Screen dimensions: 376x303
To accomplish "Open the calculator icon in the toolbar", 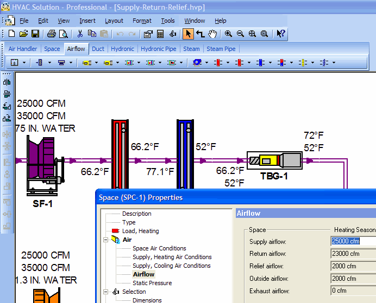I will [x=160, y=34].
